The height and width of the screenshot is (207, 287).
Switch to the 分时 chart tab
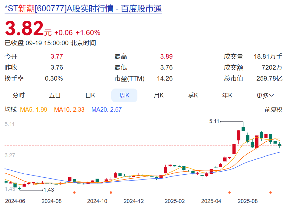tap(18, 95)
